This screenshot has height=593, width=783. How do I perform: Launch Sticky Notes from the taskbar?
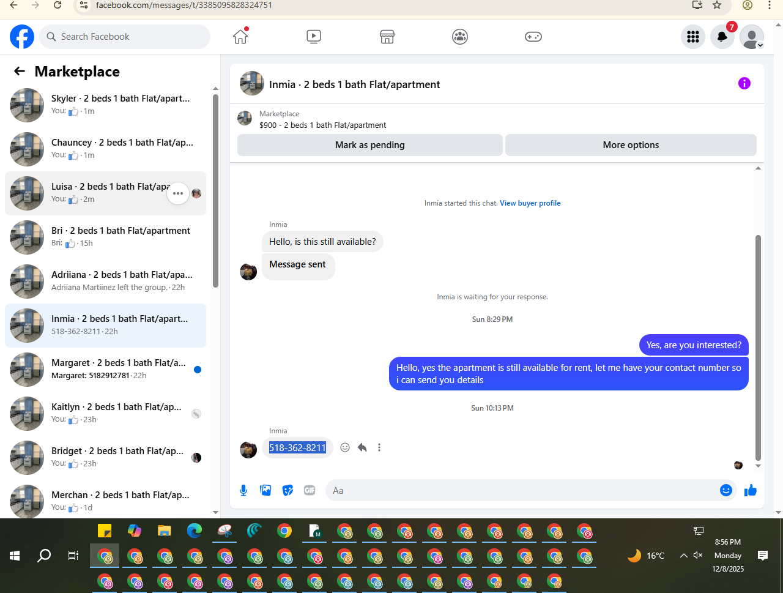point(105,531)
